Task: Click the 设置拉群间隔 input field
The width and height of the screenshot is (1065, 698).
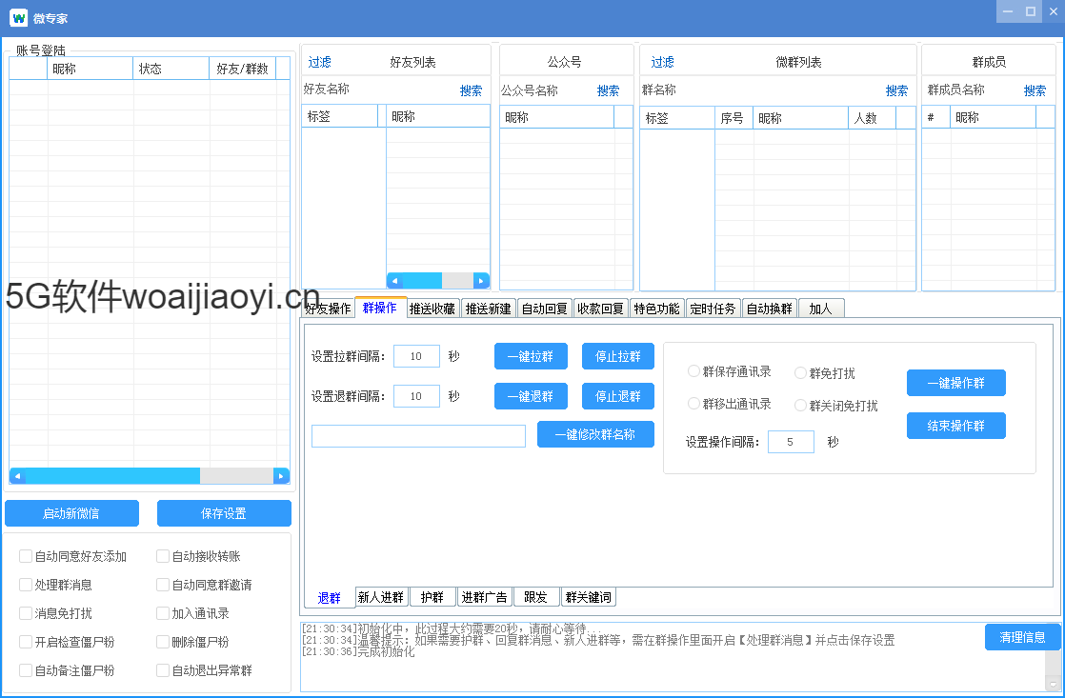Action: click(417, 356)
